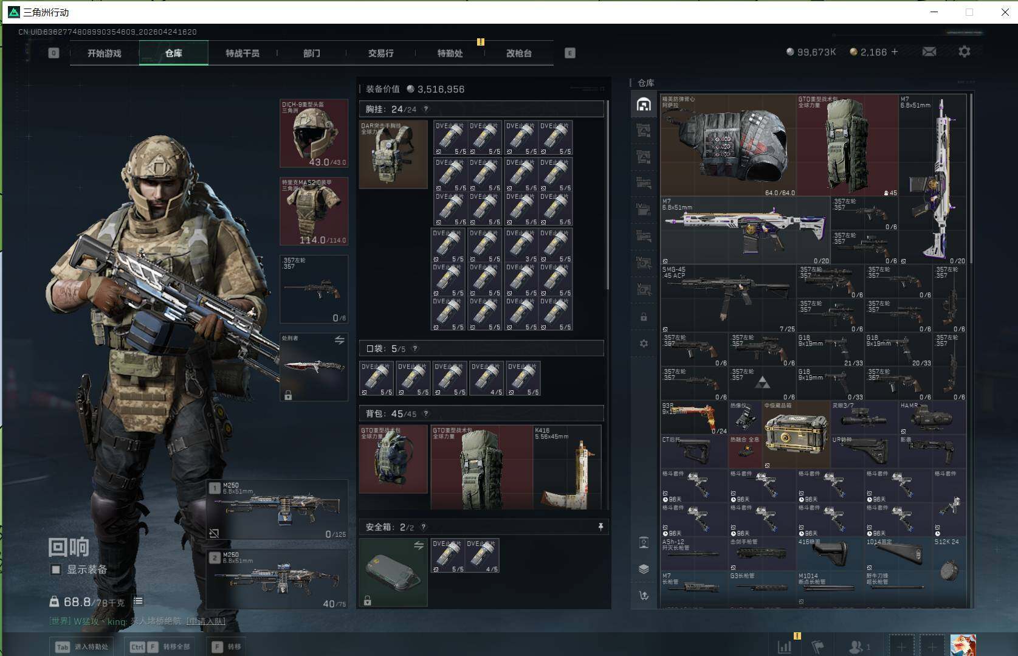Click the first tier-IV expansion box in sidebar

644,210
